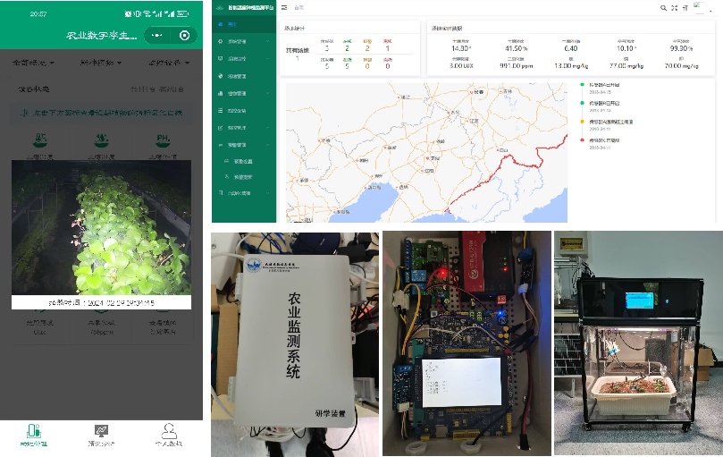Image resolution: width=723 pixels, height=457 pixels.
Task: Open the glass planter cabinet photo
Action: [x=639, y=343]
